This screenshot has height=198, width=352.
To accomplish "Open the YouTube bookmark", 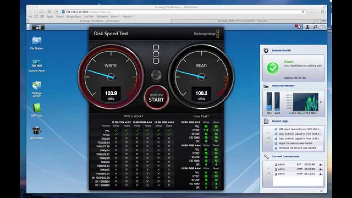I will point(89,16).
